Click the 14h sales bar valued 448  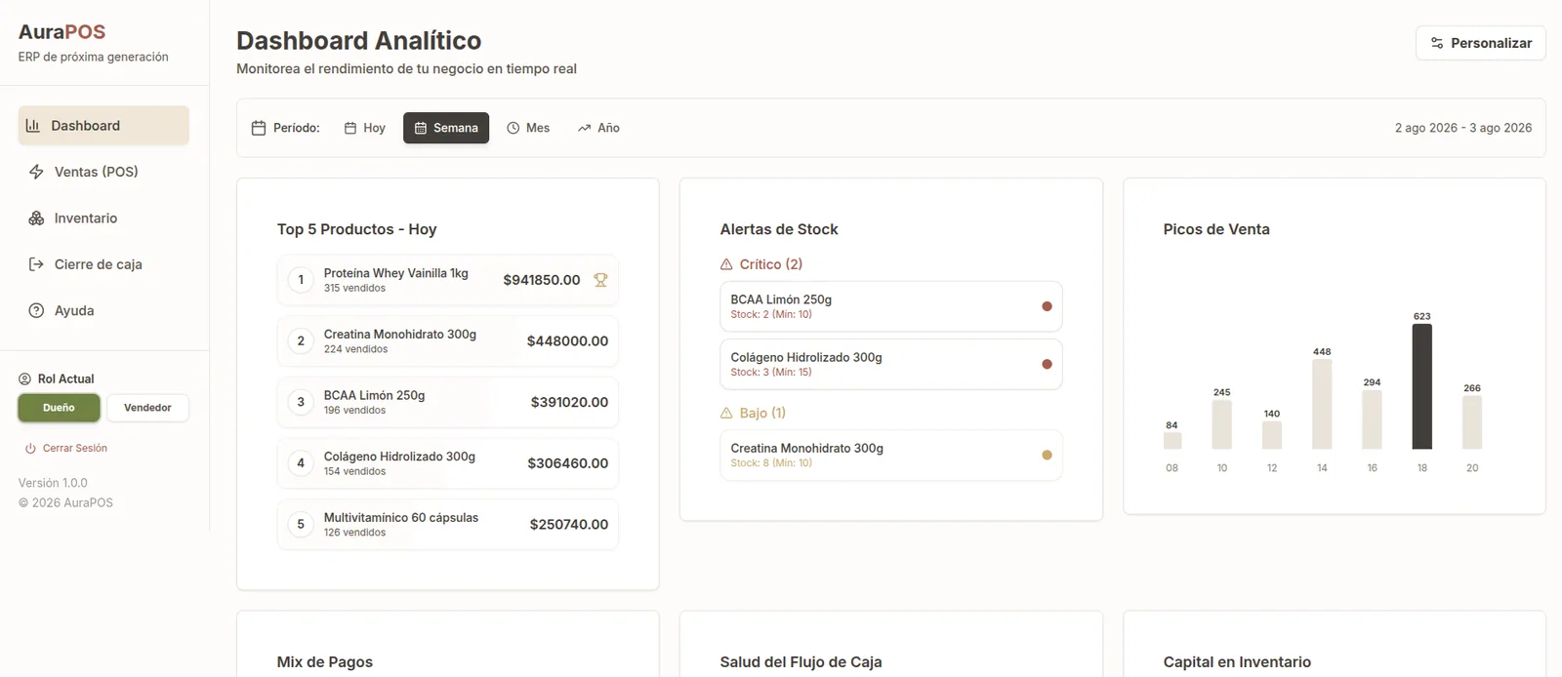tap(1322, 404)
